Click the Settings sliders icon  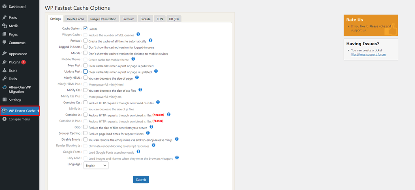coord(4,100)
